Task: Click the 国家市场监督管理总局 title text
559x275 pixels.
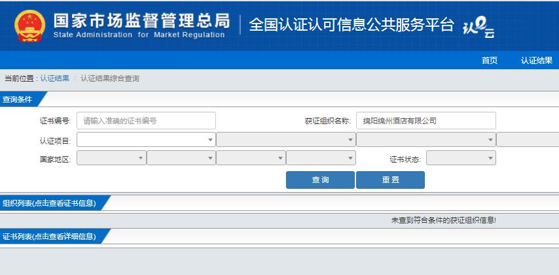Action: click(142, 21)
